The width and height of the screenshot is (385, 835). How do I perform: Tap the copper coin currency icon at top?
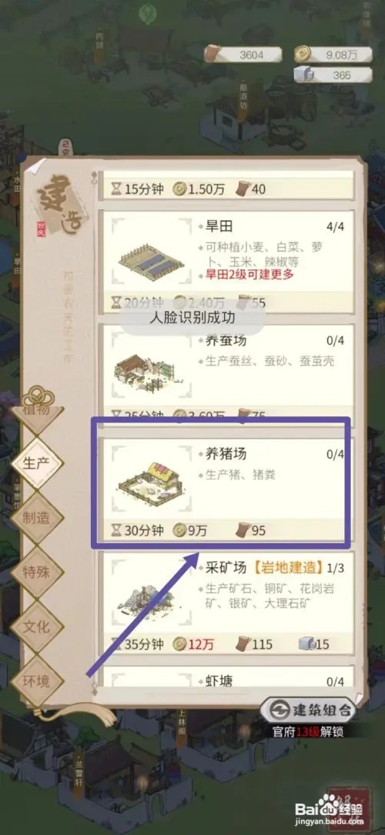pos(303,55)
